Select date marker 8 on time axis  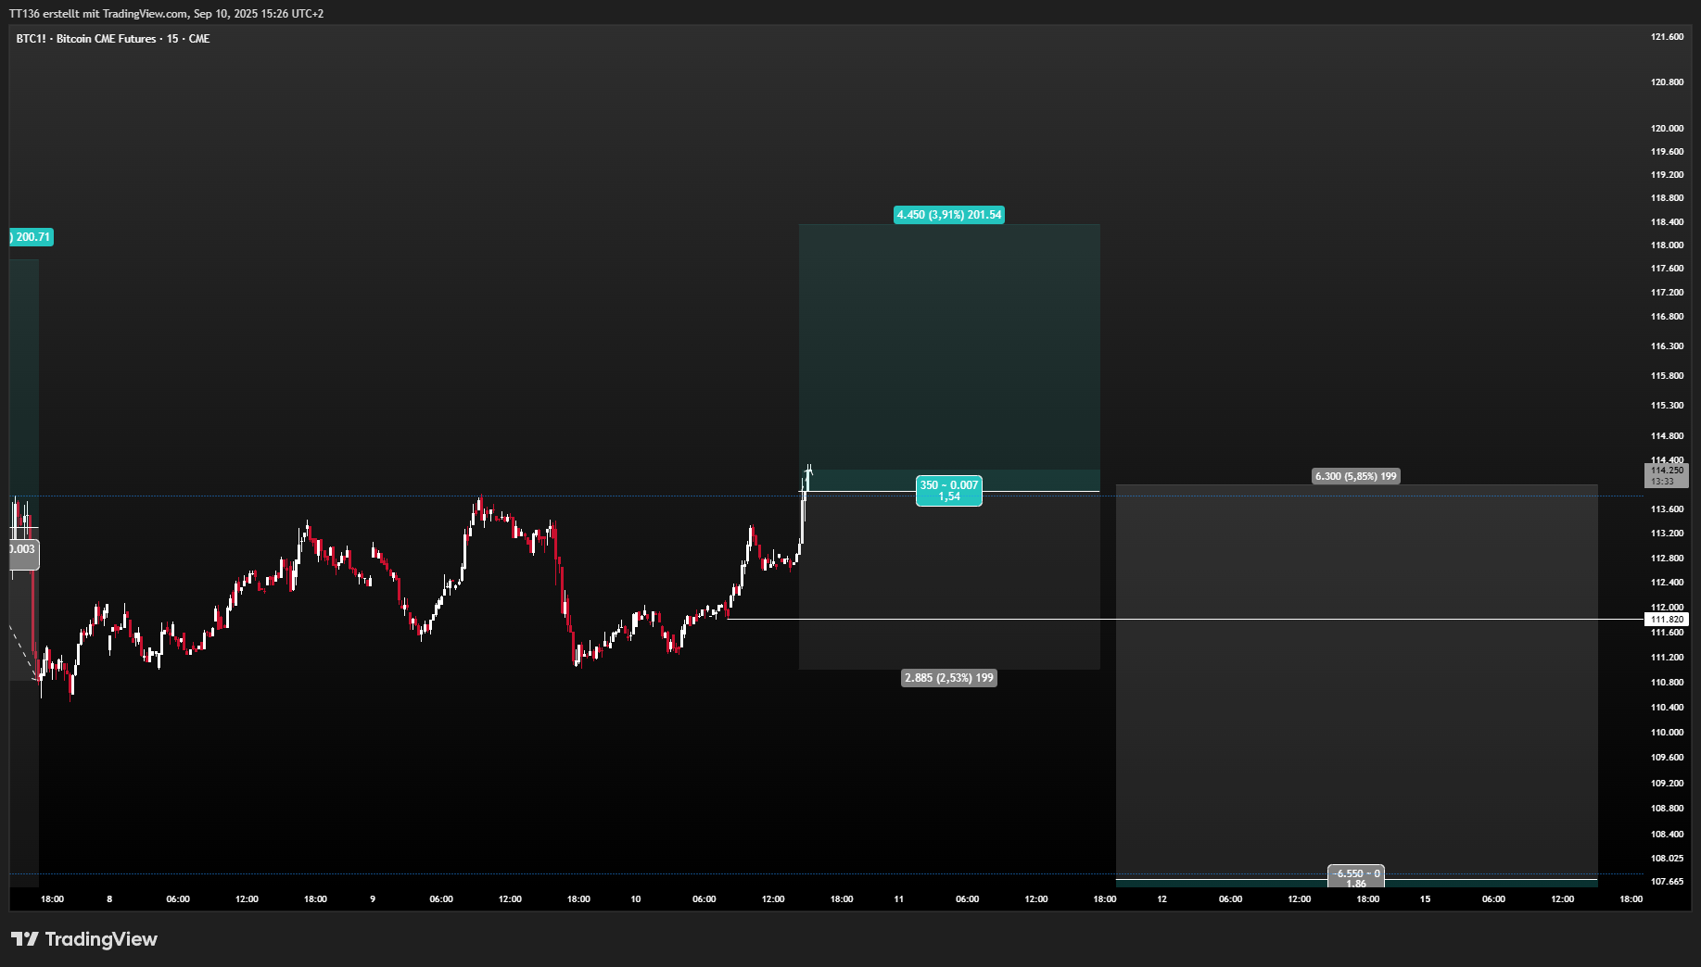(109, 899)
